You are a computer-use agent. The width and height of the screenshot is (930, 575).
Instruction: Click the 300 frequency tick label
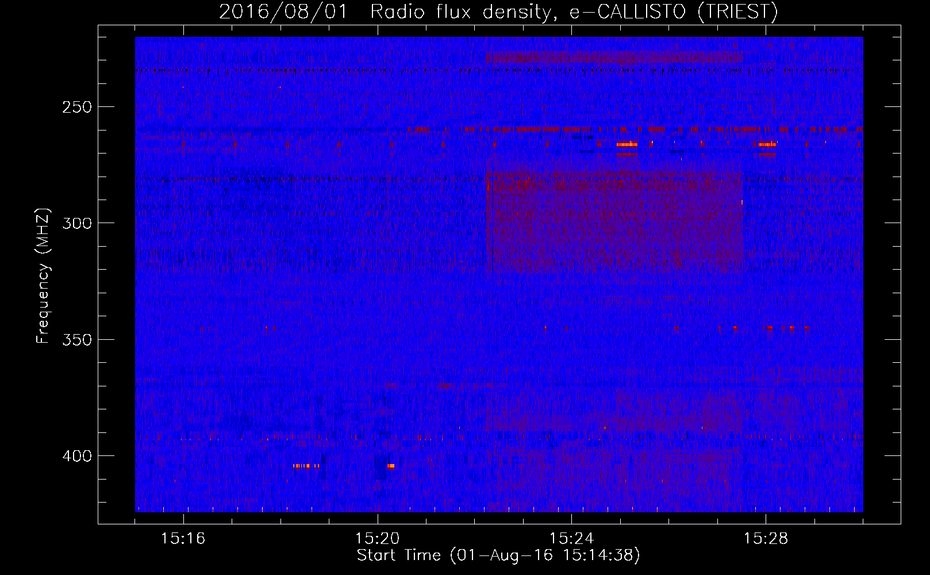coord(77,223)
